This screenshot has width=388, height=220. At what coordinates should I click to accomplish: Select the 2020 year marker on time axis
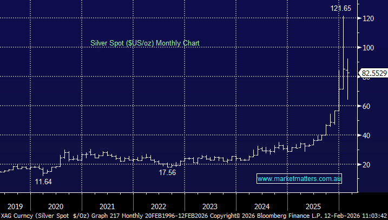pos(56,206)
